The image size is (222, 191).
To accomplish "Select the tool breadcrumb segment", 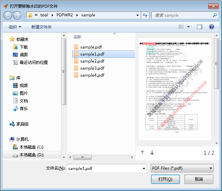I will [44, 15].
